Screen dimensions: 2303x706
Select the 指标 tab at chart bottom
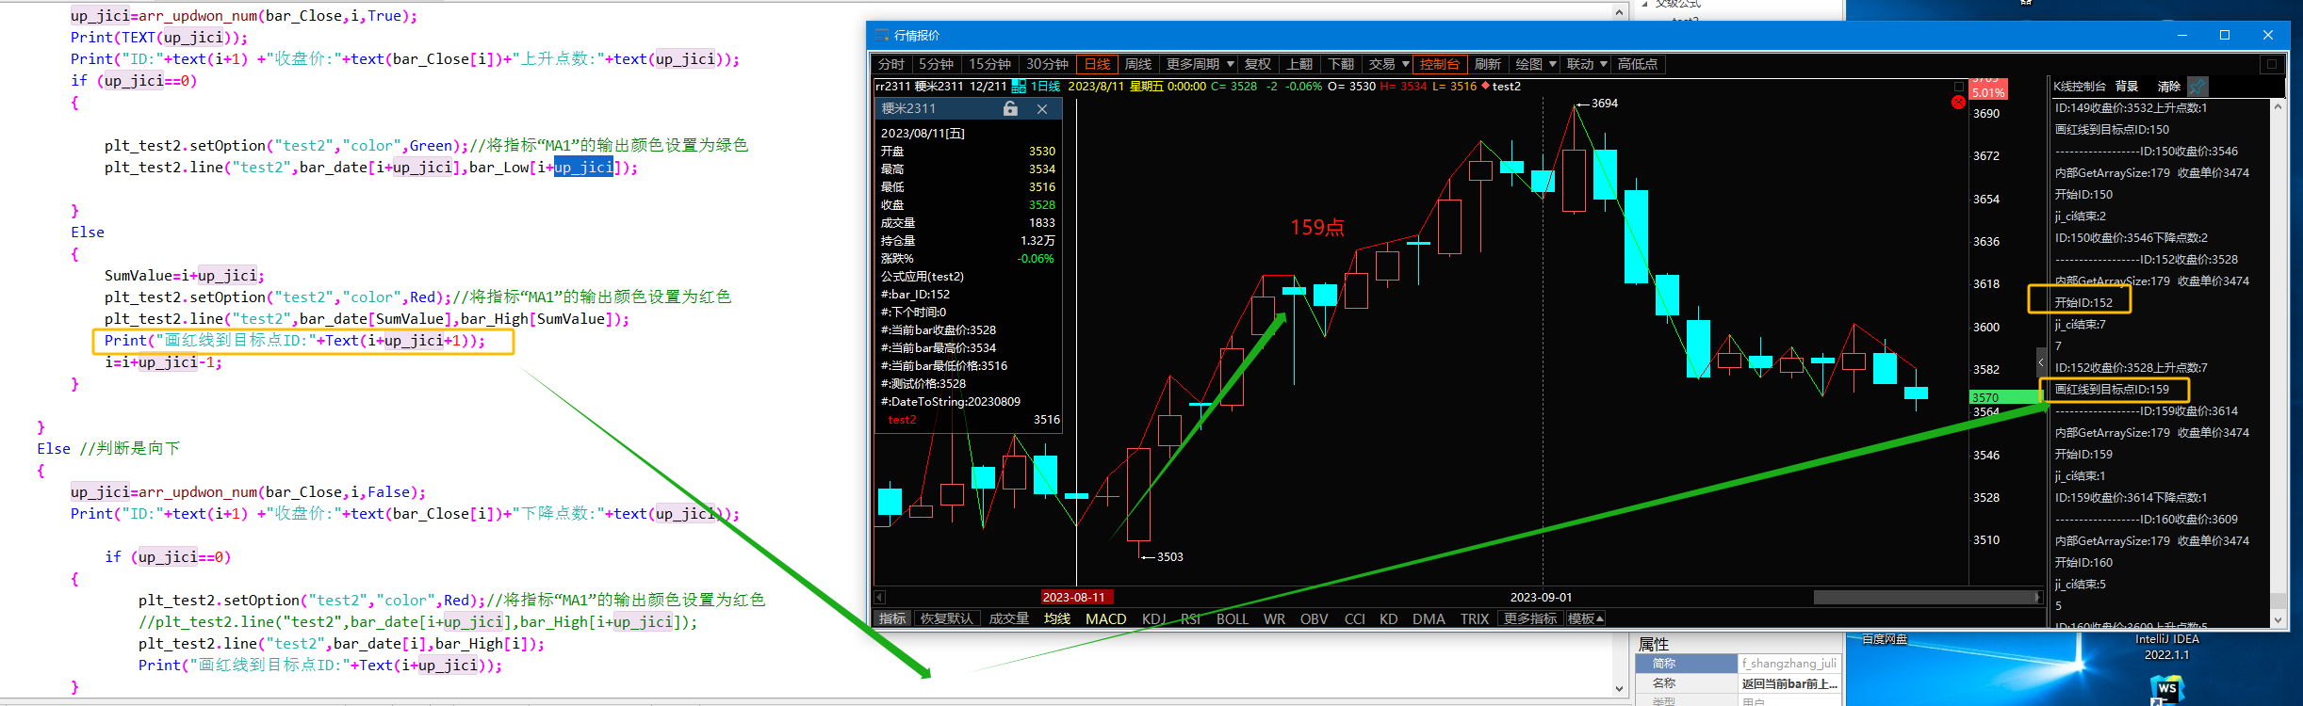(892, 618)
